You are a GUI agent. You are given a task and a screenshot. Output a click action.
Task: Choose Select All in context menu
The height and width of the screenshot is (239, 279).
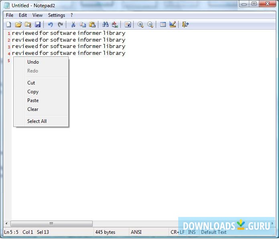pyautogui.click(x=41, y=121)
